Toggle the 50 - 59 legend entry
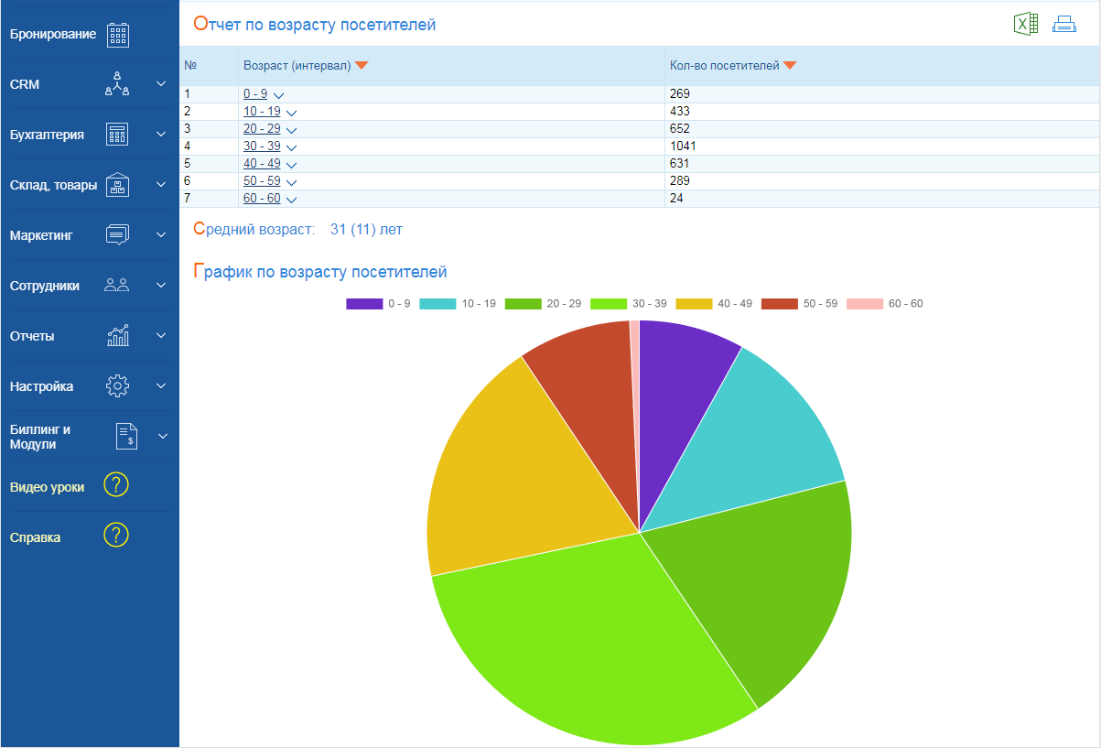Viewport: 1101px width, 748px height. (x=799, y=303)
